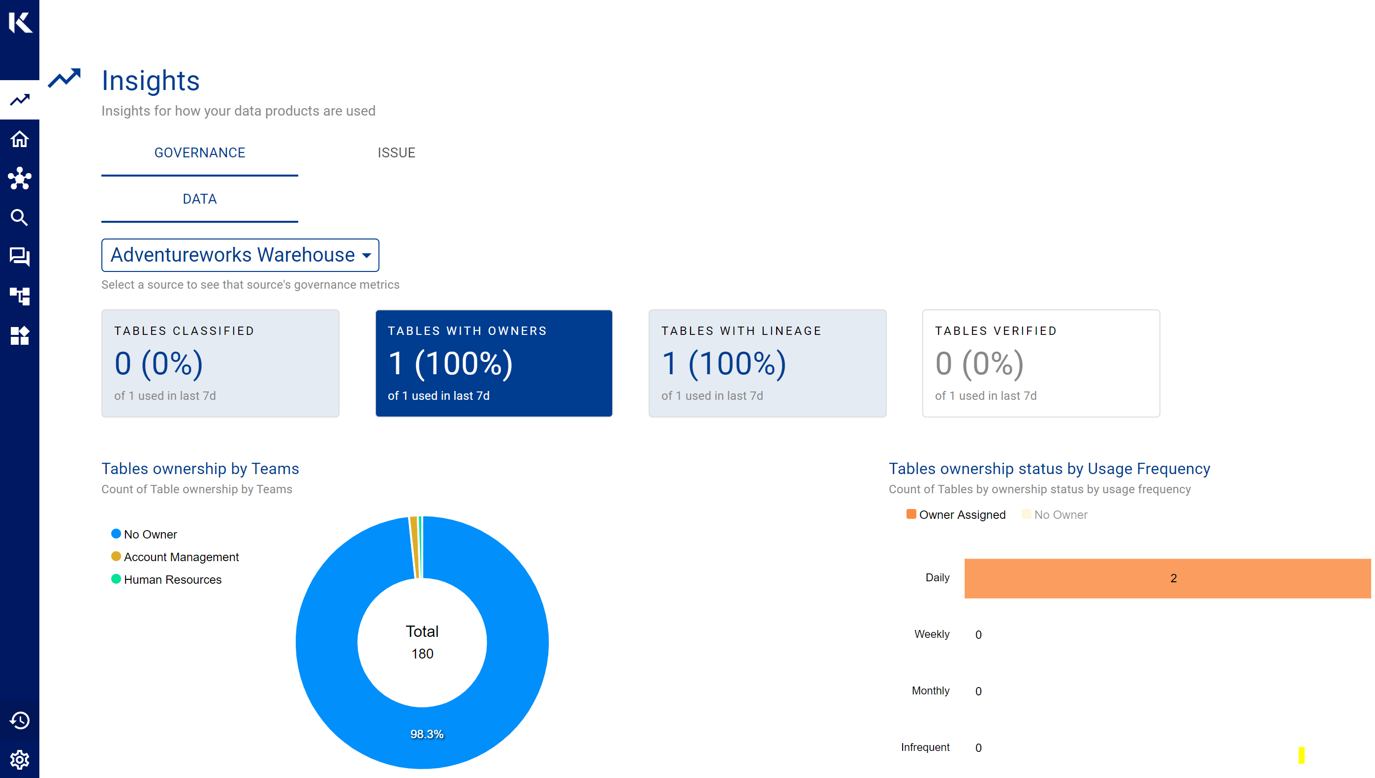The width and height of the screenshot is (1375, 778).
Task: Open the widgets dashboard sidebar icon
Action: (x=20, y=335)
